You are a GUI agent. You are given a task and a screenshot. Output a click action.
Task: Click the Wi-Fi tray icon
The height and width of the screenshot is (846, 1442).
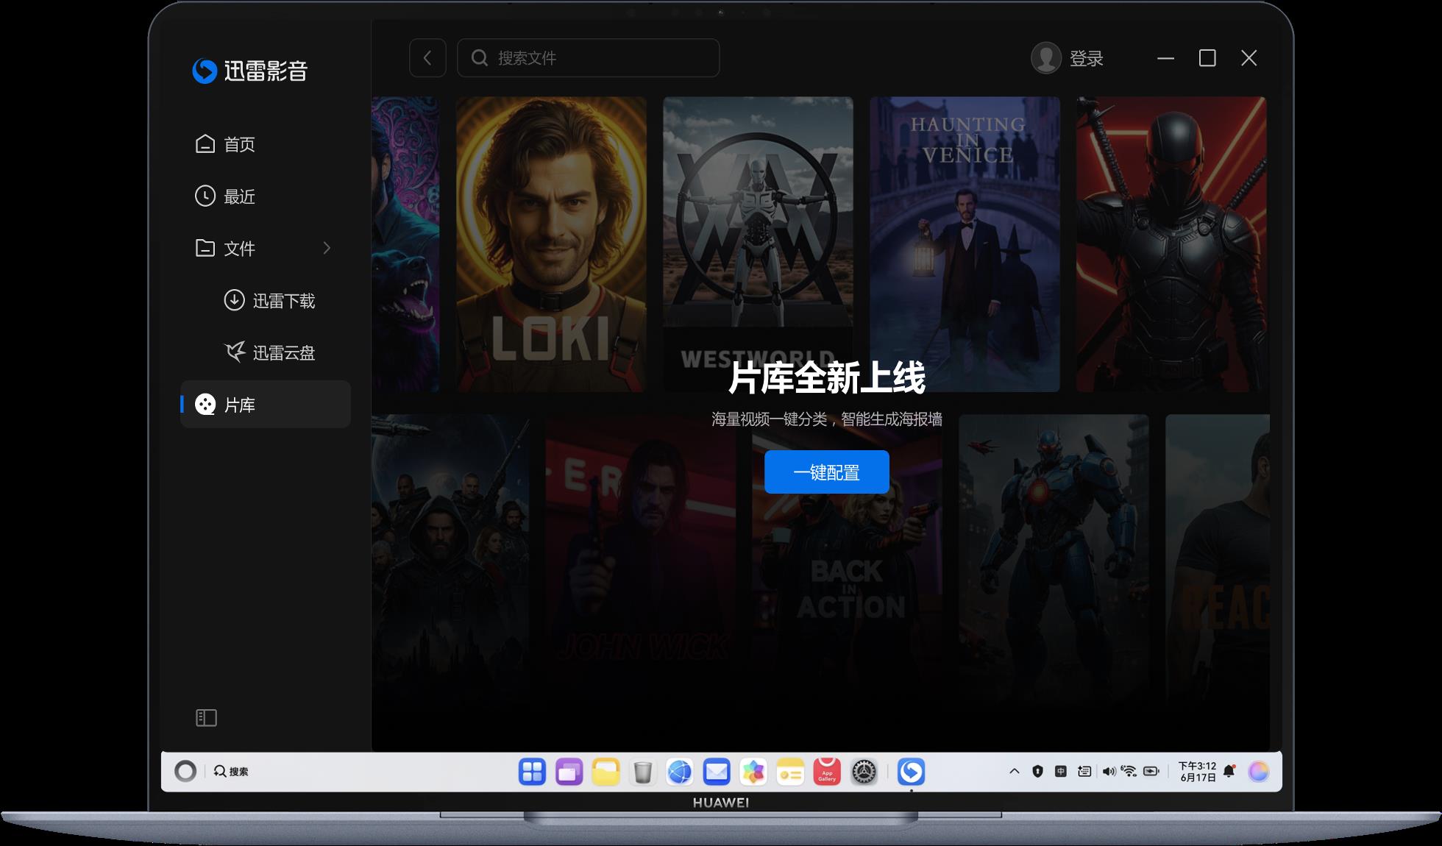pyautogui.click(x=1129, y=771)
